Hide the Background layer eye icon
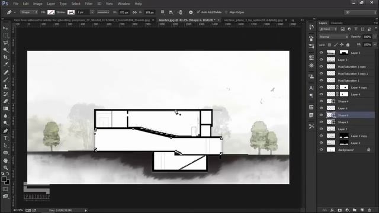Viewport: 379px width, 213px height. [321, 150]
